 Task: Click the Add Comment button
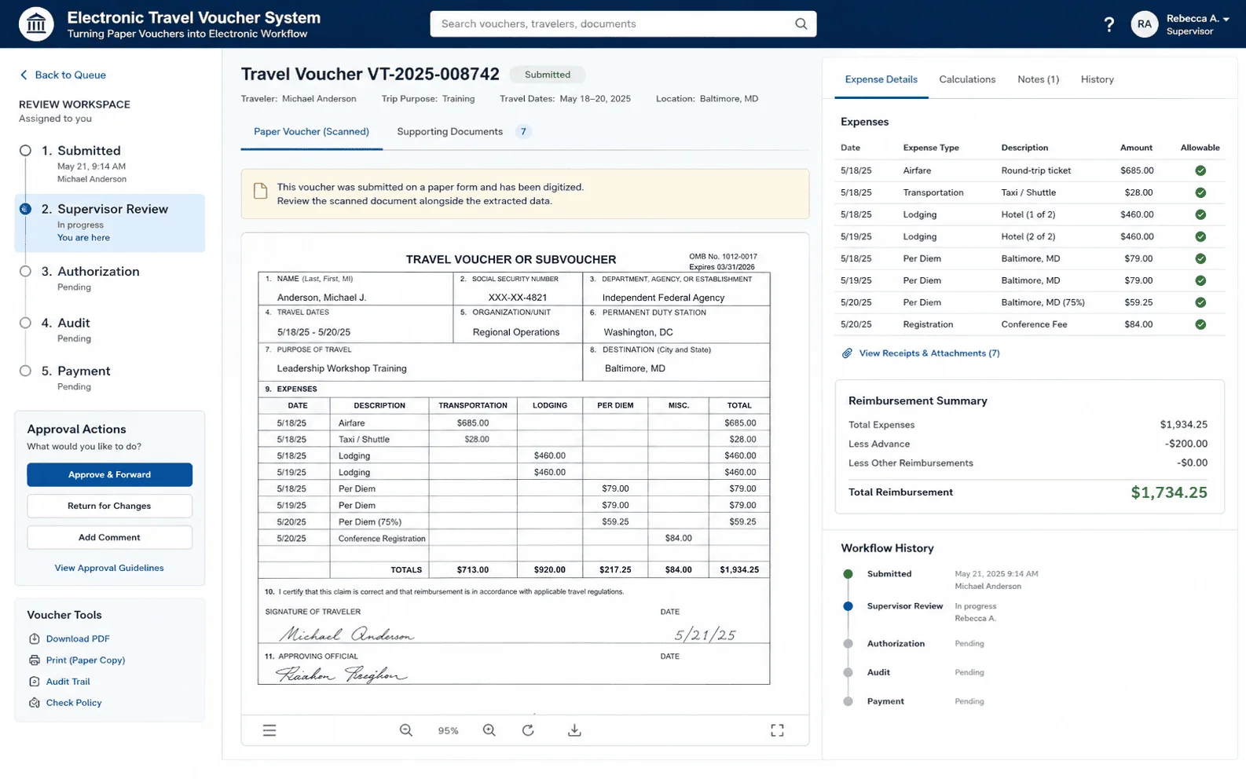[109, 537]
